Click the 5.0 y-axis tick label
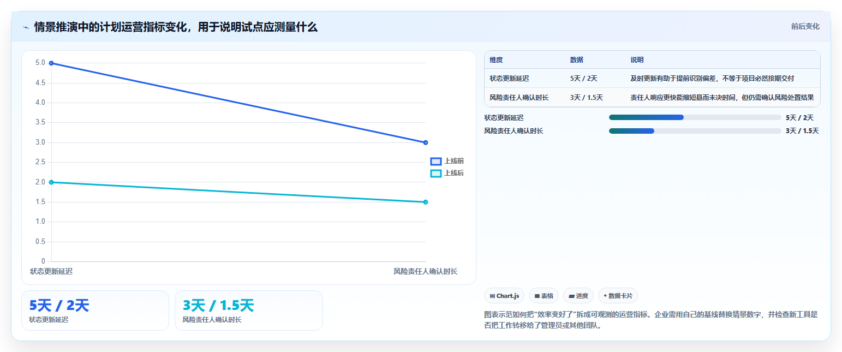 pyautogui.click(x=40, y=63)
